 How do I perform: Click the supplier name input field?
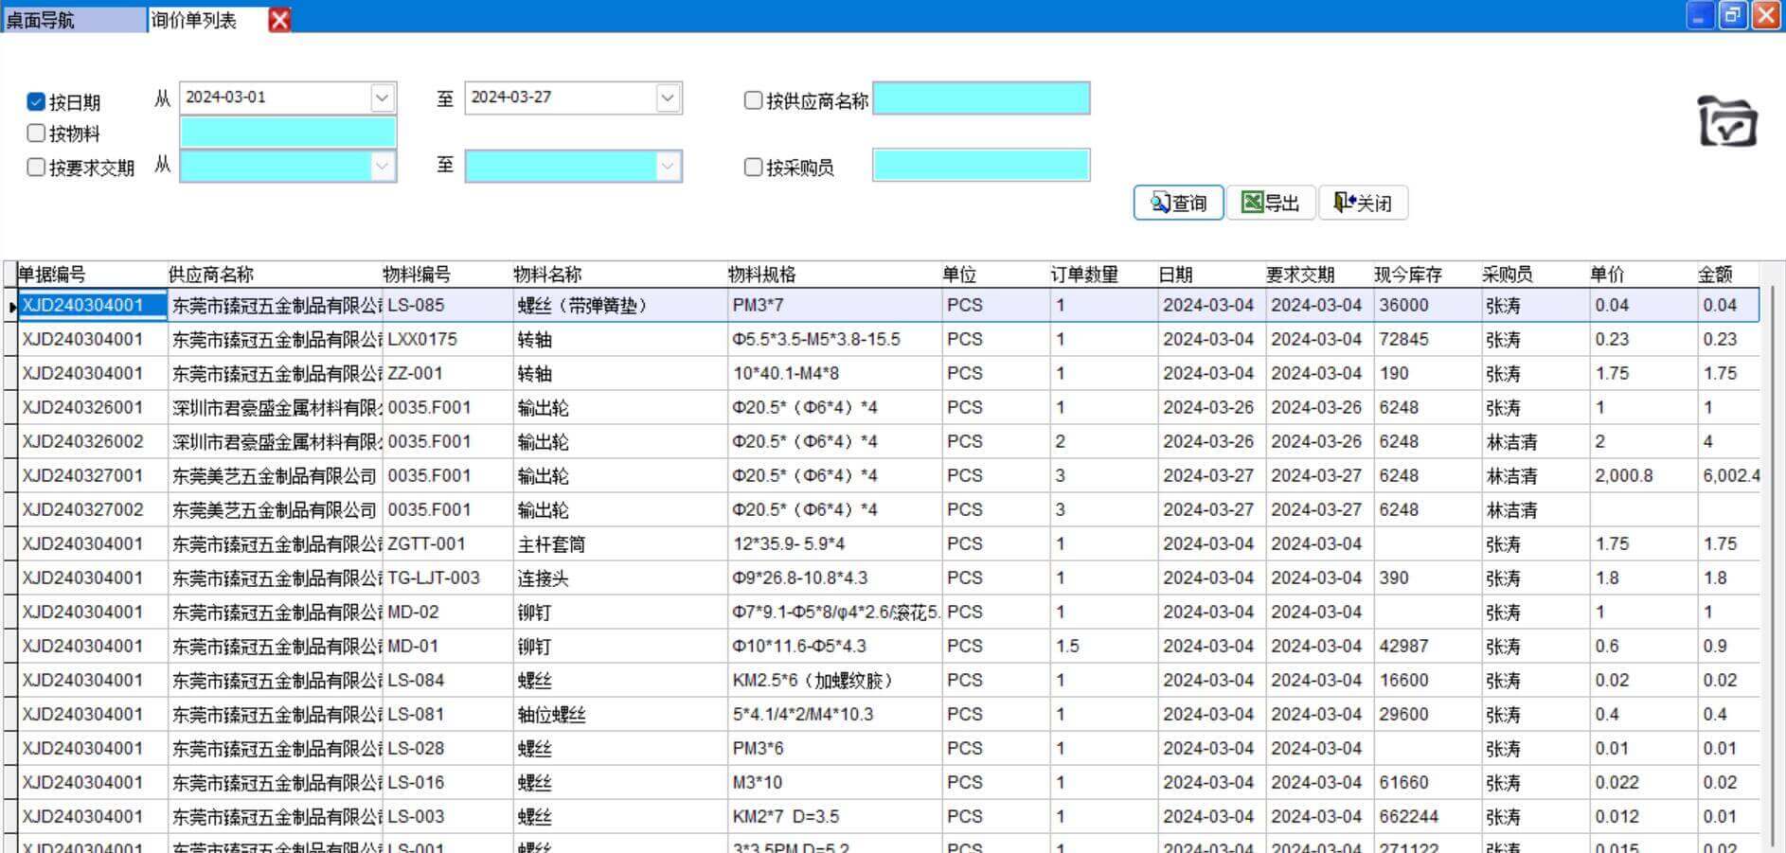point(980,98)
